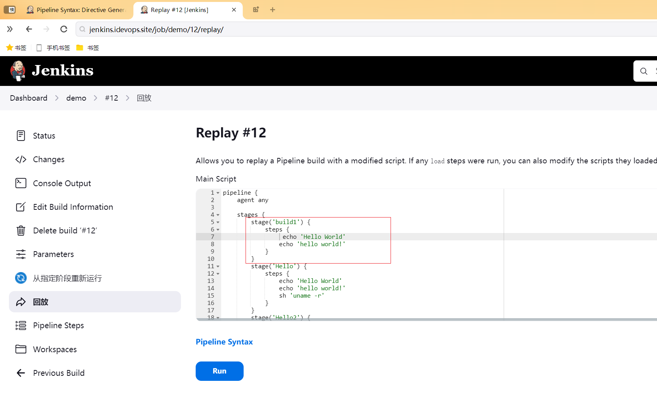
Task: Click the Jenkins title text in the header
Action: click(x=63, y=70)
